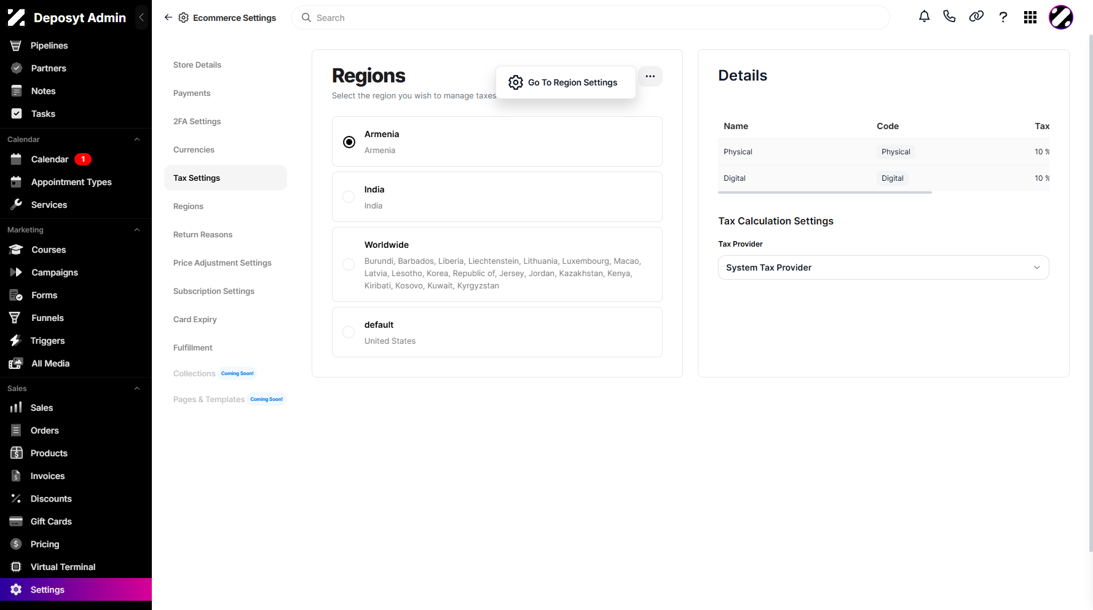The image size is (1093, 610).
Task: Open the notifications bell icon
Action: (x=924, y=17)
